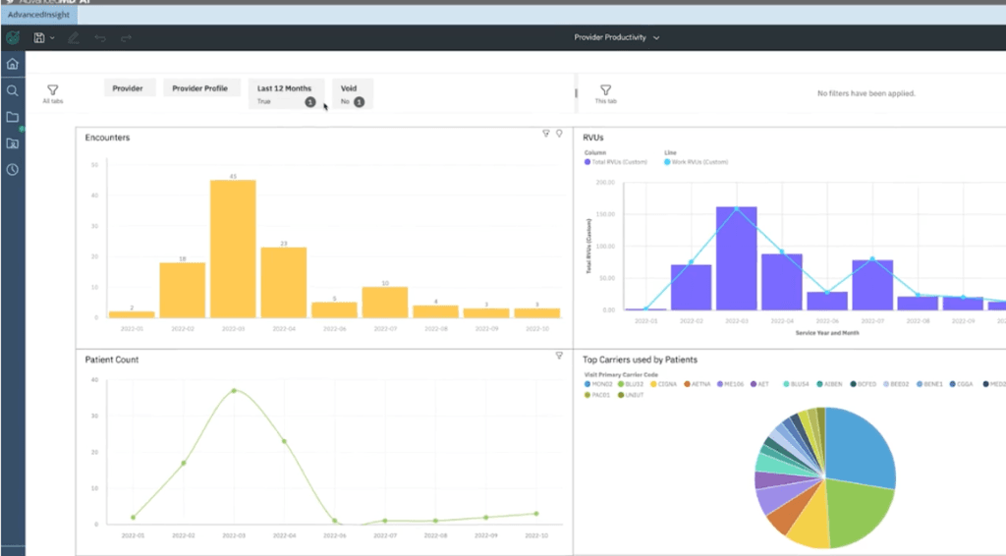1006x556 pixels.
Task: Click Encounters chart pin icon
Action: coord(559,134)
